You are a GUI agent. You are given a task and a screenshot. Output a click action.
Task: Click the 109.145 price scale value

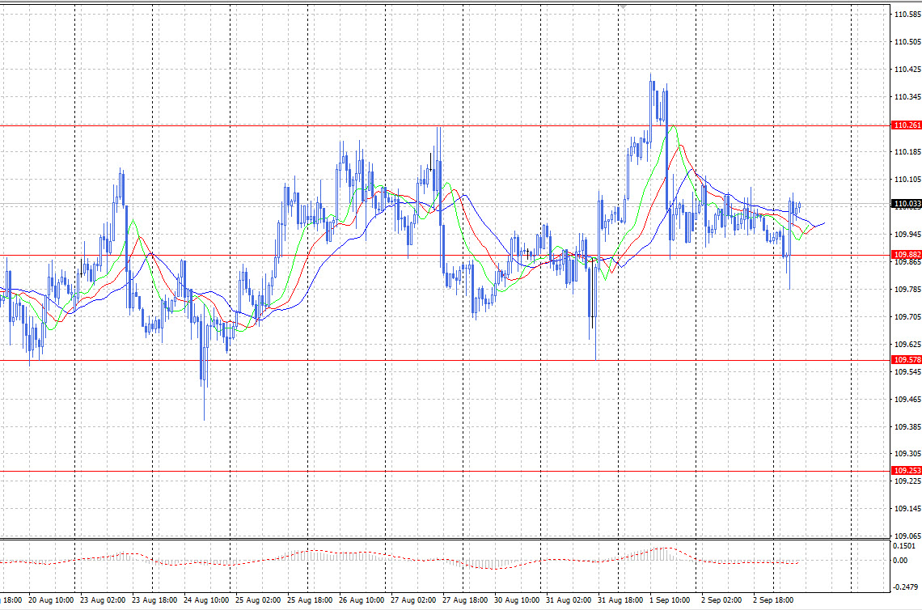tap(907, 508)
